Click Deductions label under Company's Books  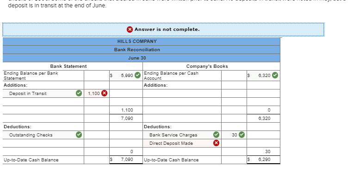coord(158,126)
